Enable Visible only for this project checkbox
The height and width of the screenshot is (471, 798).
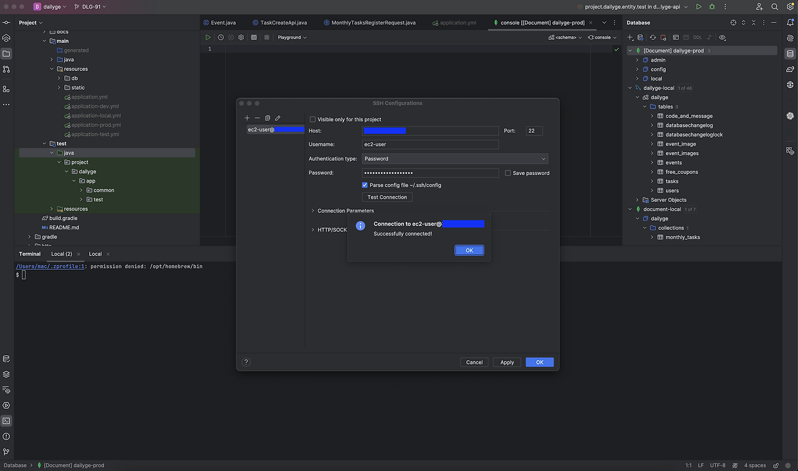point(313,120)
